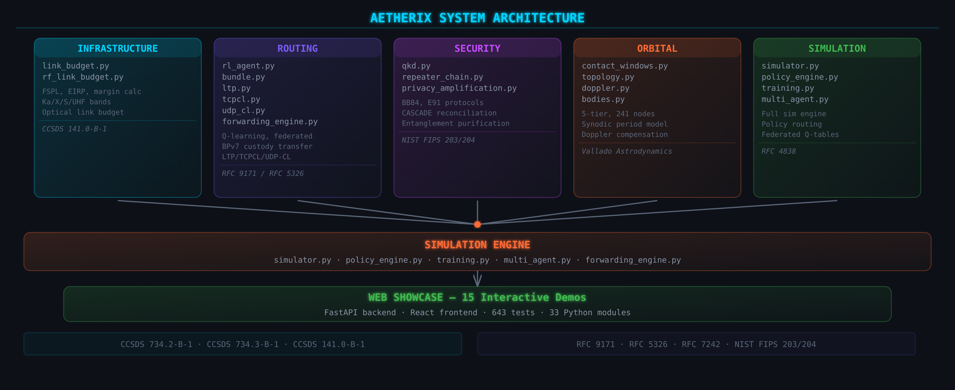Click 'Full sim engine' note

click(x=794, y=114)
